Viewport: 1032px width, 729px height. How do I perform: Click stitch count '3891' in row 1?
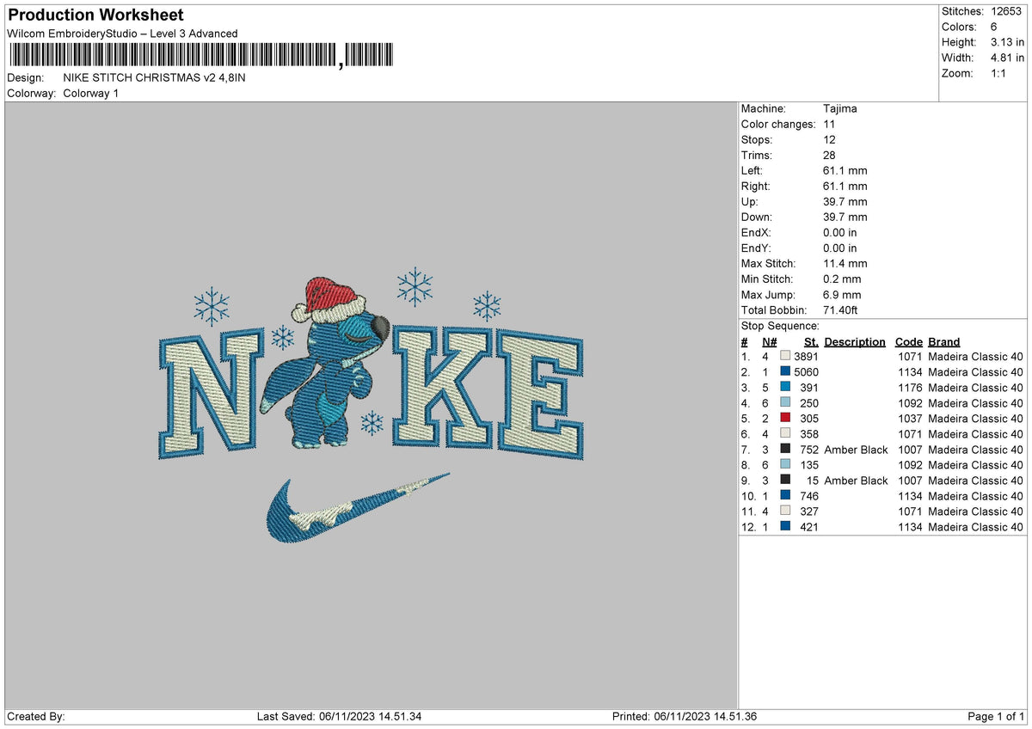[x=806, y=356]
